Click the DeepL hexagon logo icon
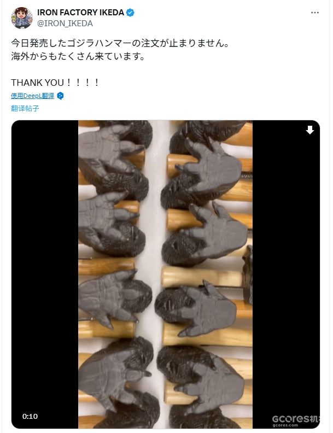This screenshot has height=433, width=333. click(60, 96)
